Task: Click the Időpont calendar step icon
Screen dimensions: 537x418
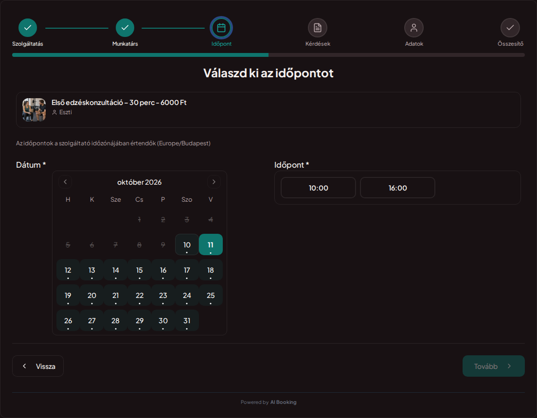Action: (x=221, y=28)
